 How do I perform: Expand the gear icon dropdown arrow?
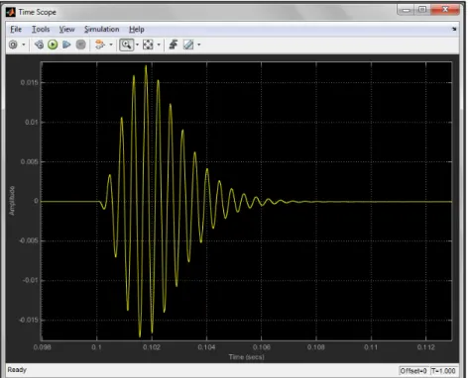point(24,45)
